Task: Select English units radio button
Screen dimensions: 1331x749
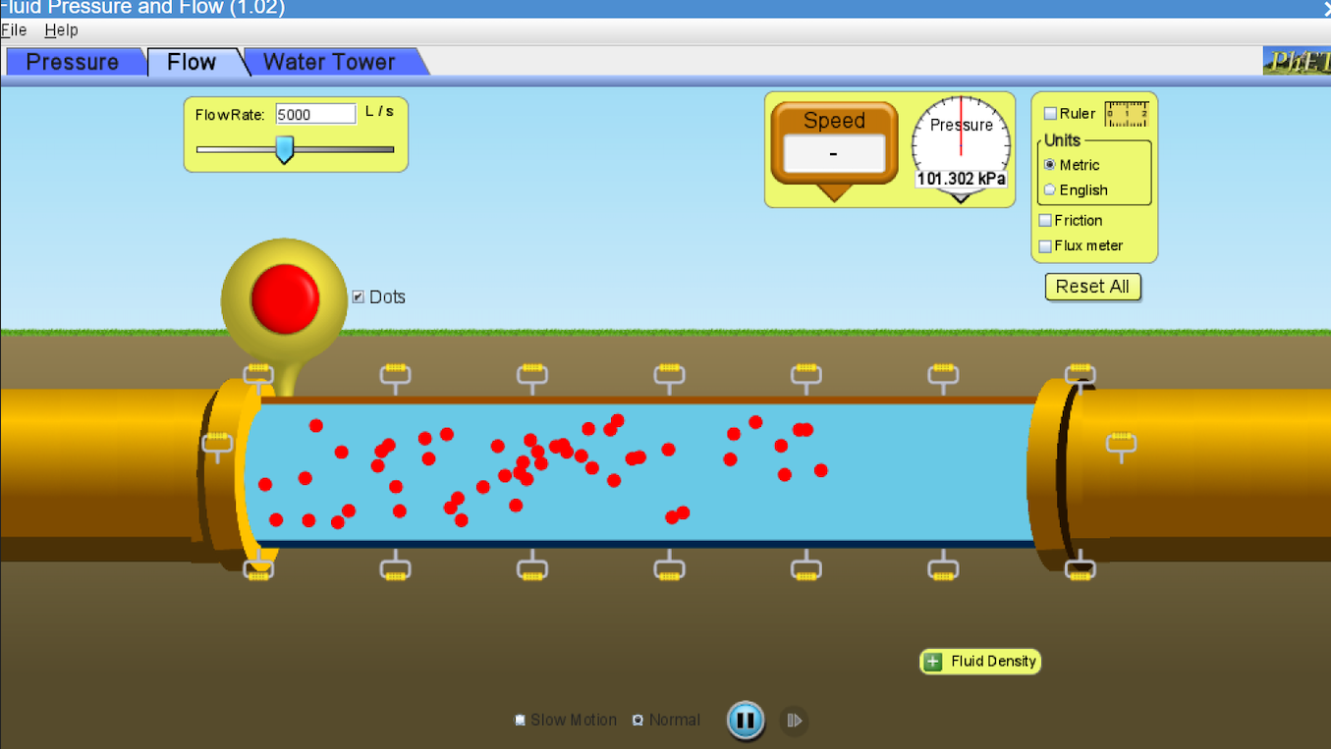Action: coord(1050,190)
